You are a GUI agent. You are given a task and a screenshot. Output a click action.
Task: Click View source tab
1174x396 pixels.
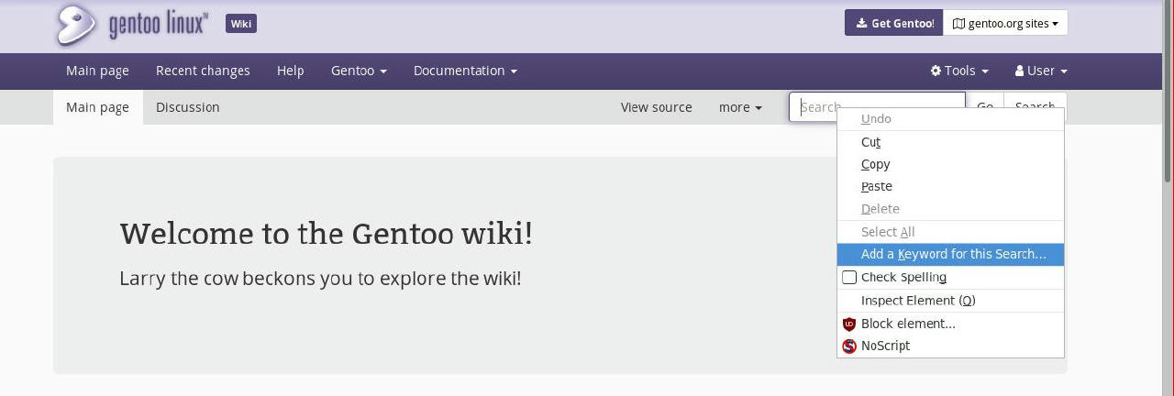click(656, 107)
